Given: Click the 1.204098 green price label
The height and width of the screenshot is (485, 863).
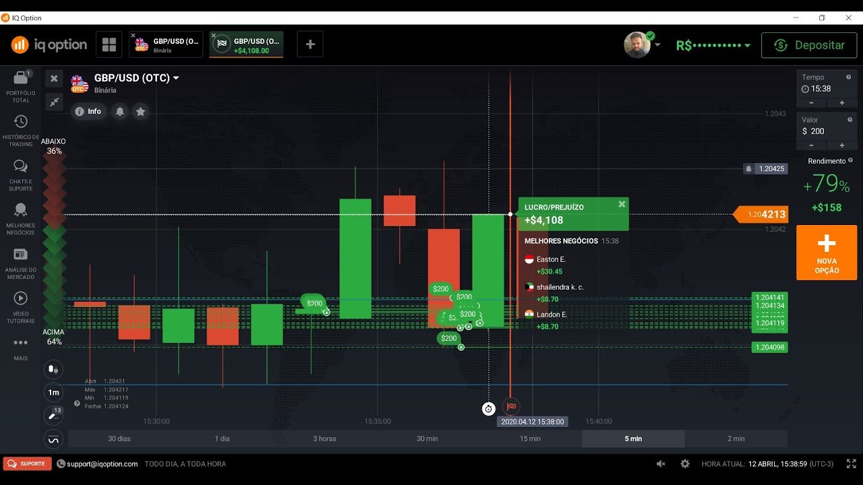Looking at the screenshot, I should pyautogui.click(x=769, y=348).
